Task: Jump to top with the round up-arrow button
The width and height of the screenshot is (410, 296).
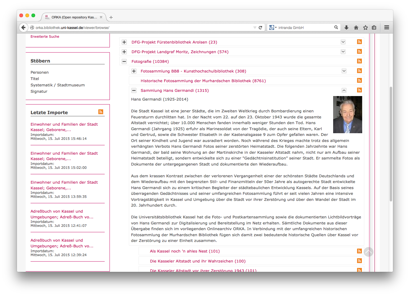Action: tap(369, 252)
